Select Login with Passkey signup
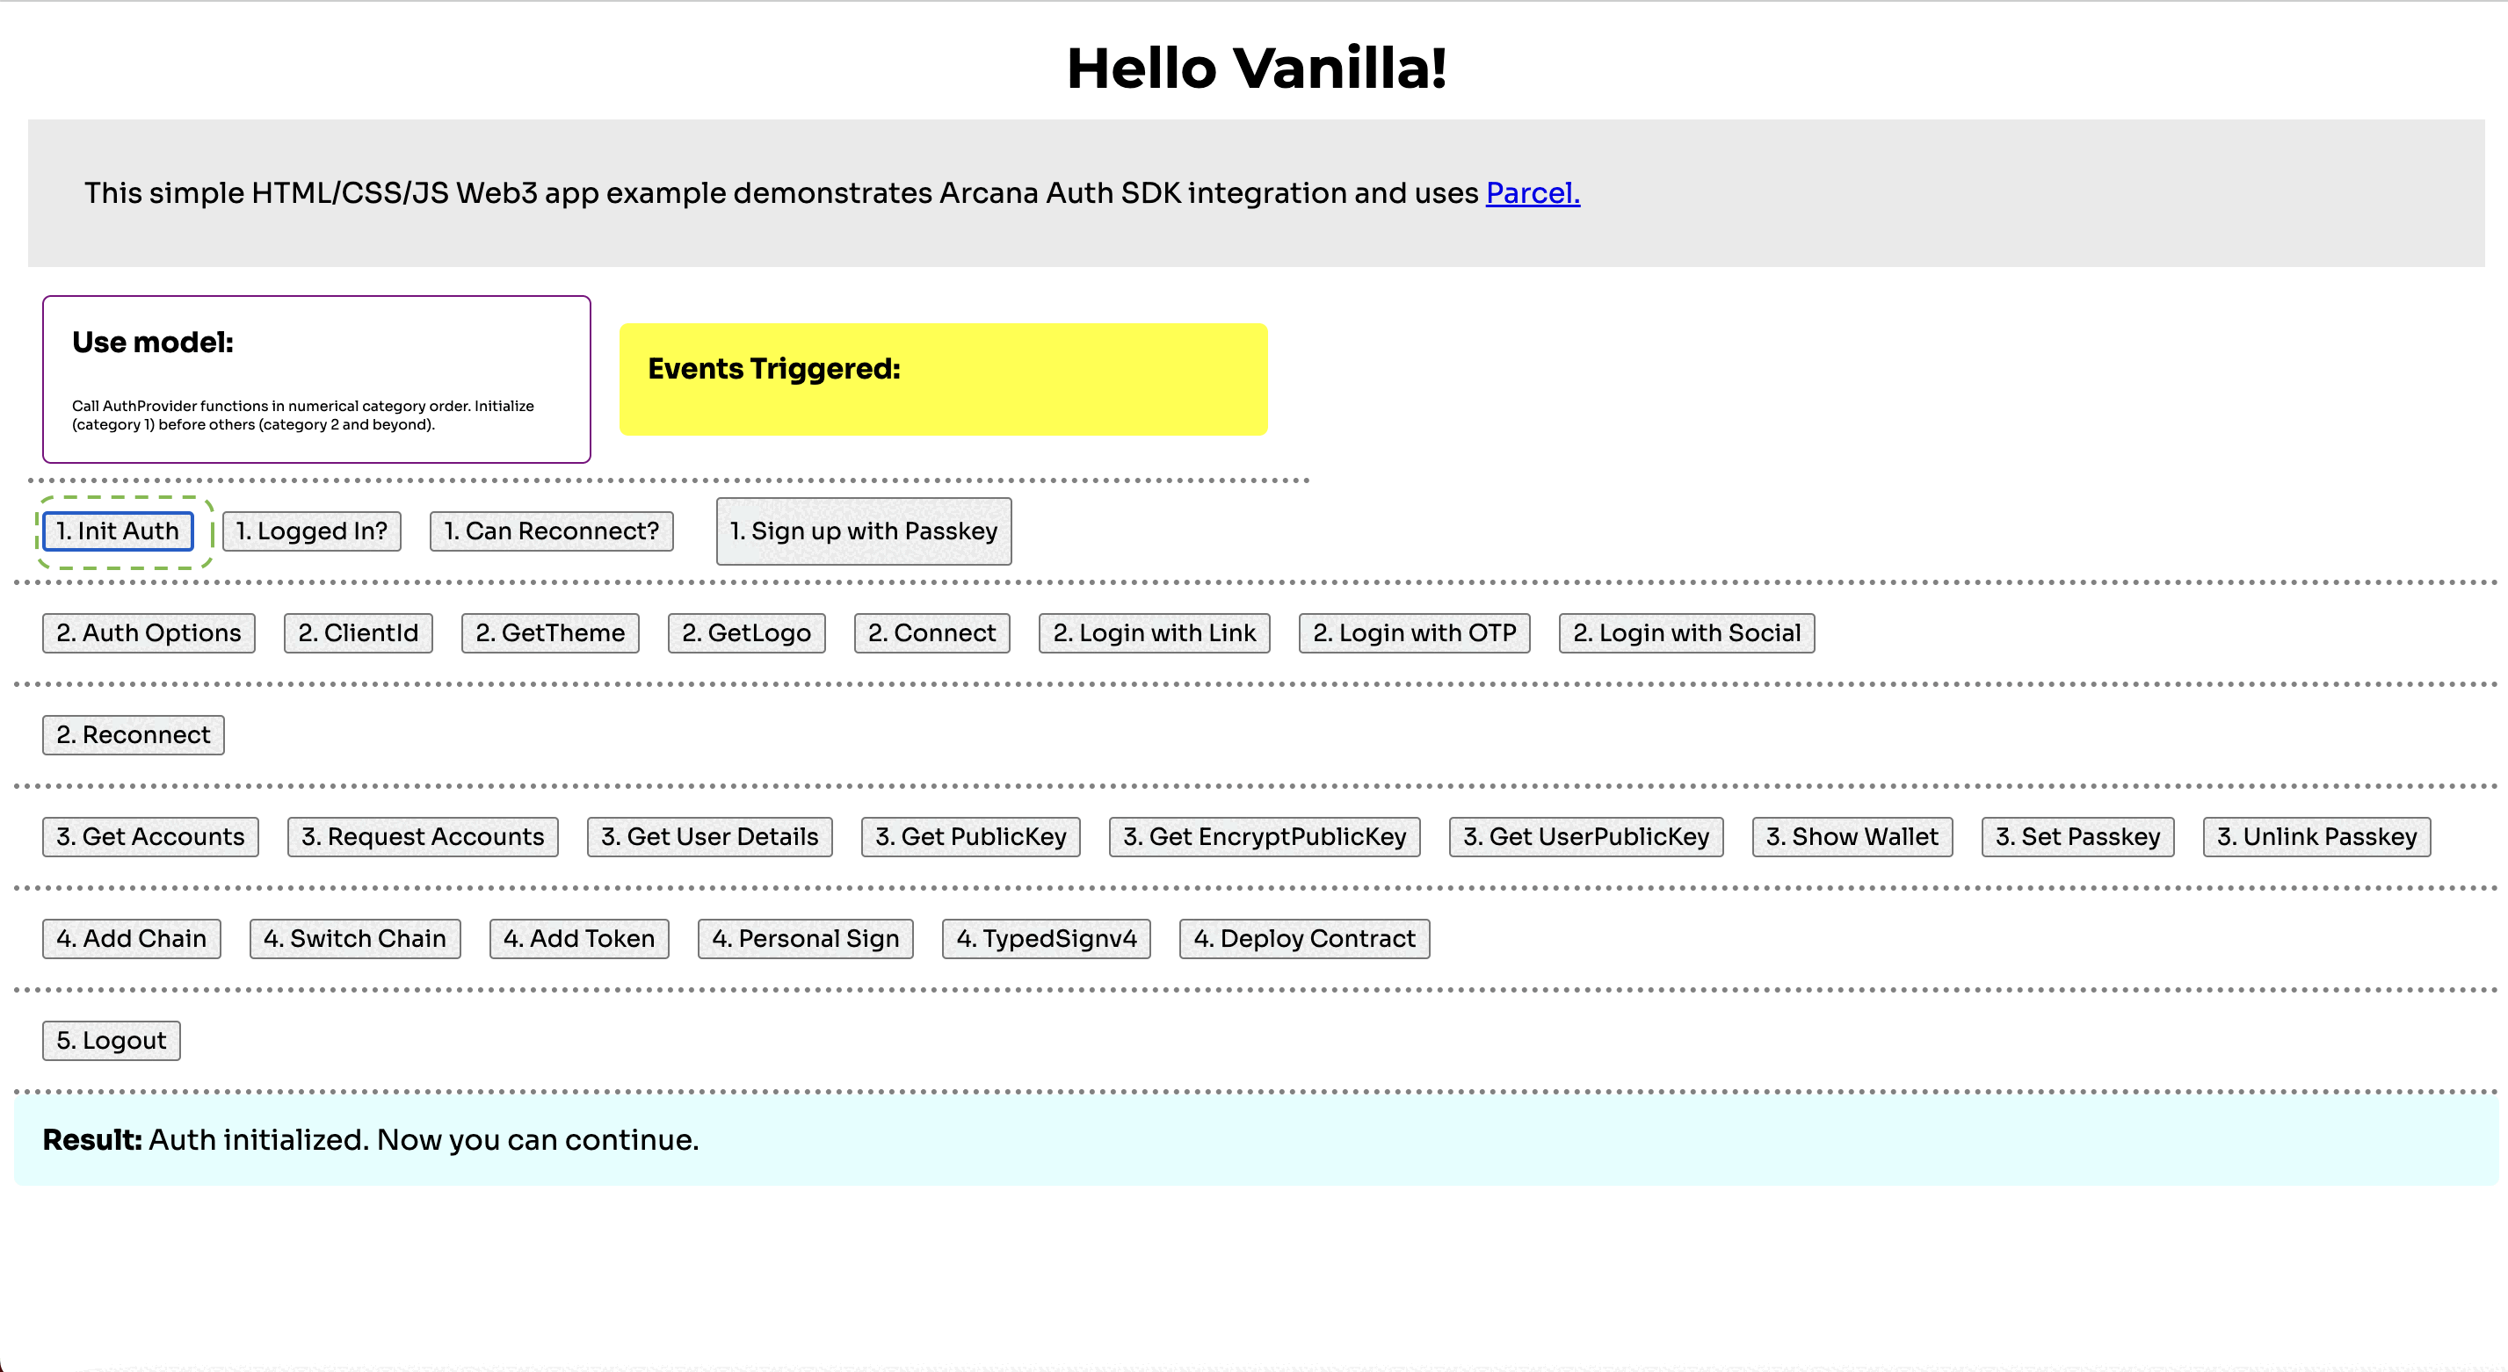This screenshot has width=2508, height=1372. (864, 531)
